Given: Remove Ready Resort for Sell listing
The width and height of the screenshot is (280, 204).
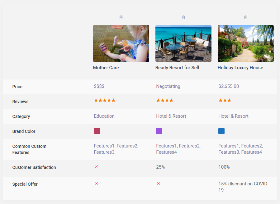Looking at the screenshot, I should point(183,17).
